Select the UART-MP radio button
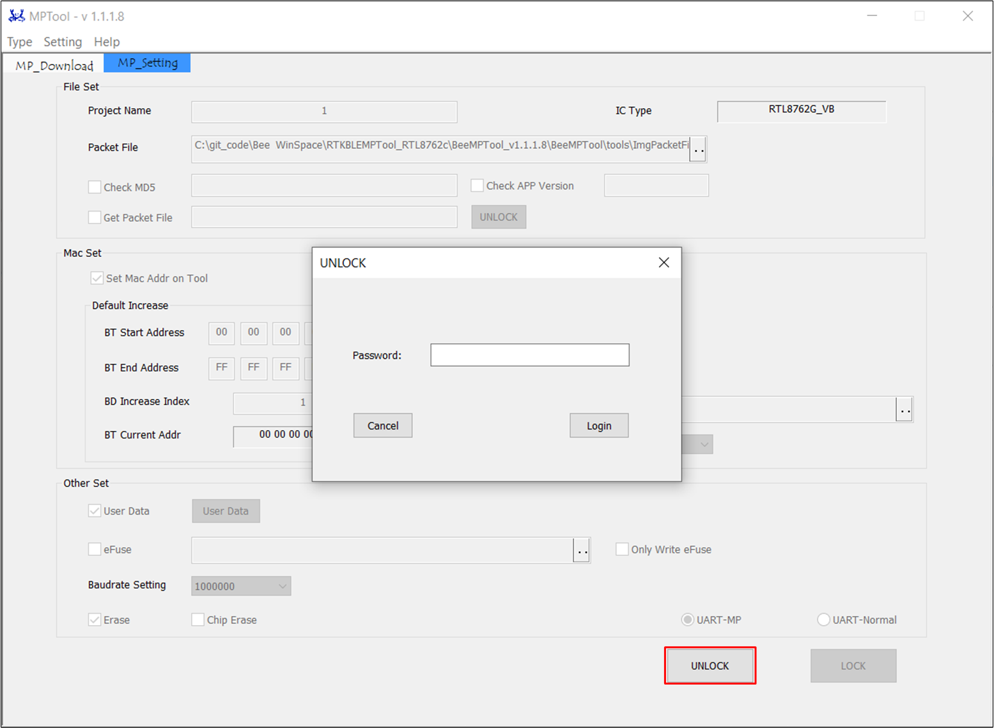 pyautogui.click(x=687, y=620)
